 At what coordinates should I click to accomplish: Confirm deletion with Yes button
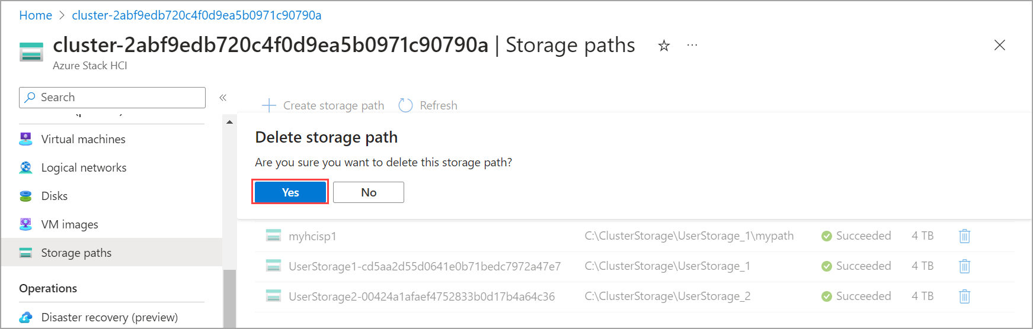(x=290, y=192)
